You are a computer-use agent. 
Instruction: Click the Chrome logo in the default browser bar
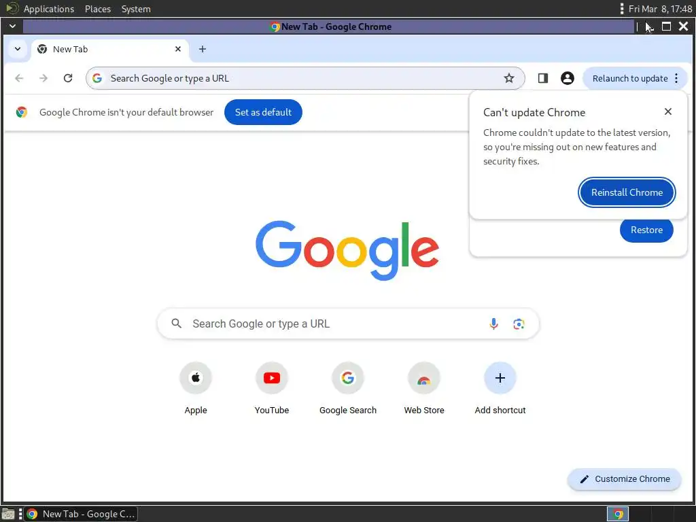point(21,112)
